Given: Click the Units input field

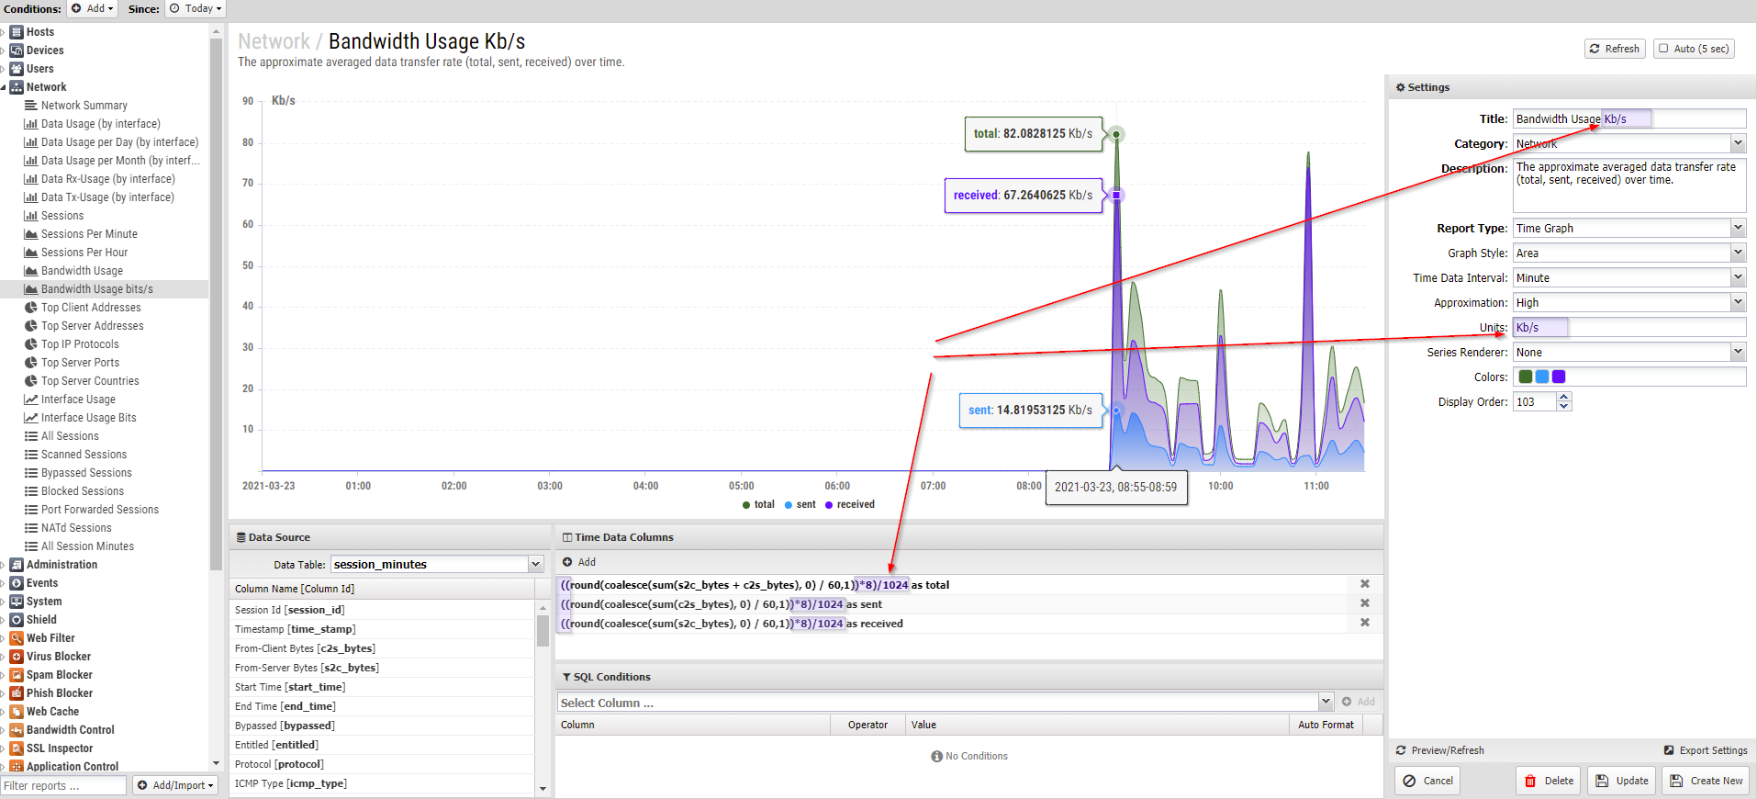Looking at the screenshot, I should (x=1629, y=327).
